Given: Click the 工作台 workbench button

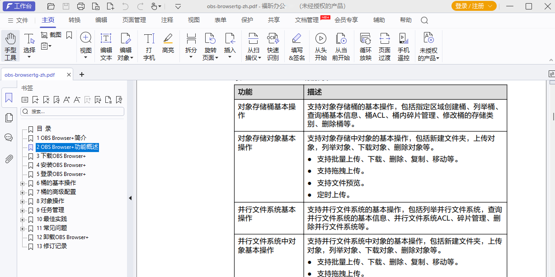Looking at the screenshot, I should [18, 6].
